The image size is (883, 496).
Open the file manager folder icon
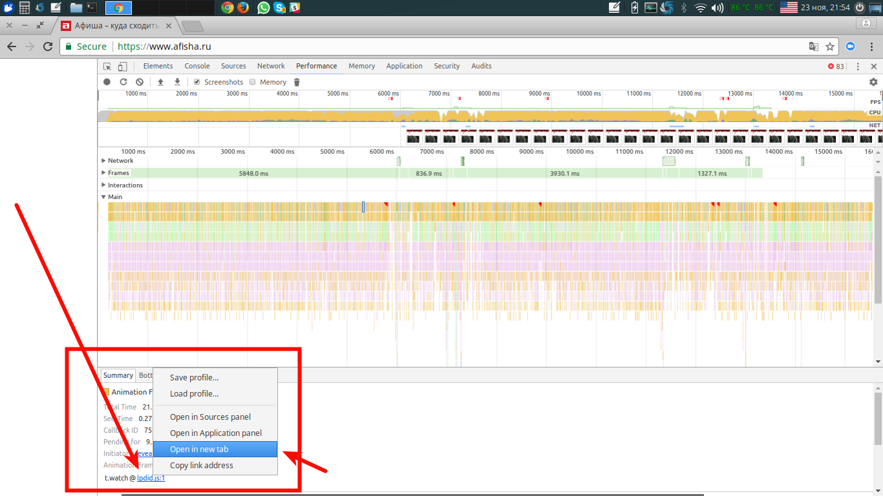pyautogui.click(x=76, y=8)
